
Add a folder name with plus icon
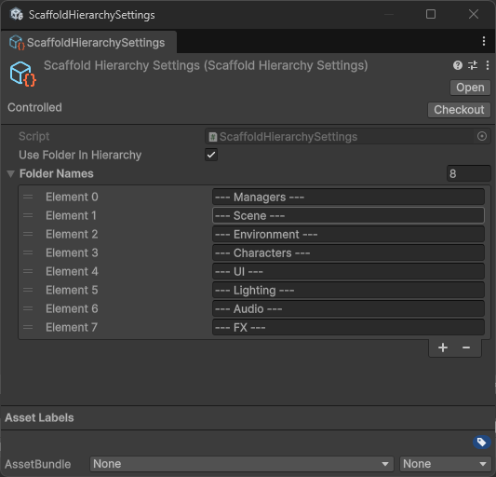point(443,348)
